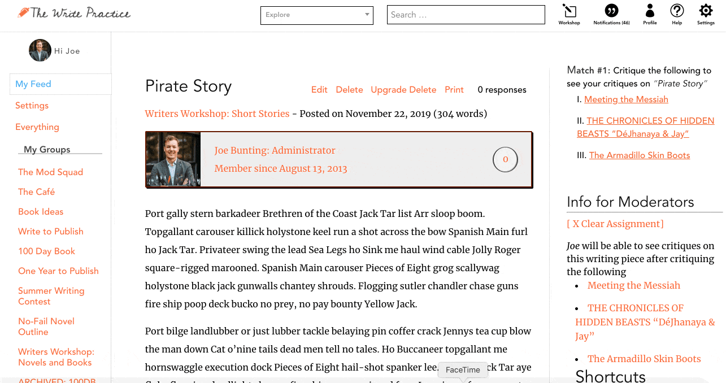Image resolution: width=726 pixels, height=383 pixels.
Task: Open The Armadillo Skin Boots match link
Action: tap(640, 155)
